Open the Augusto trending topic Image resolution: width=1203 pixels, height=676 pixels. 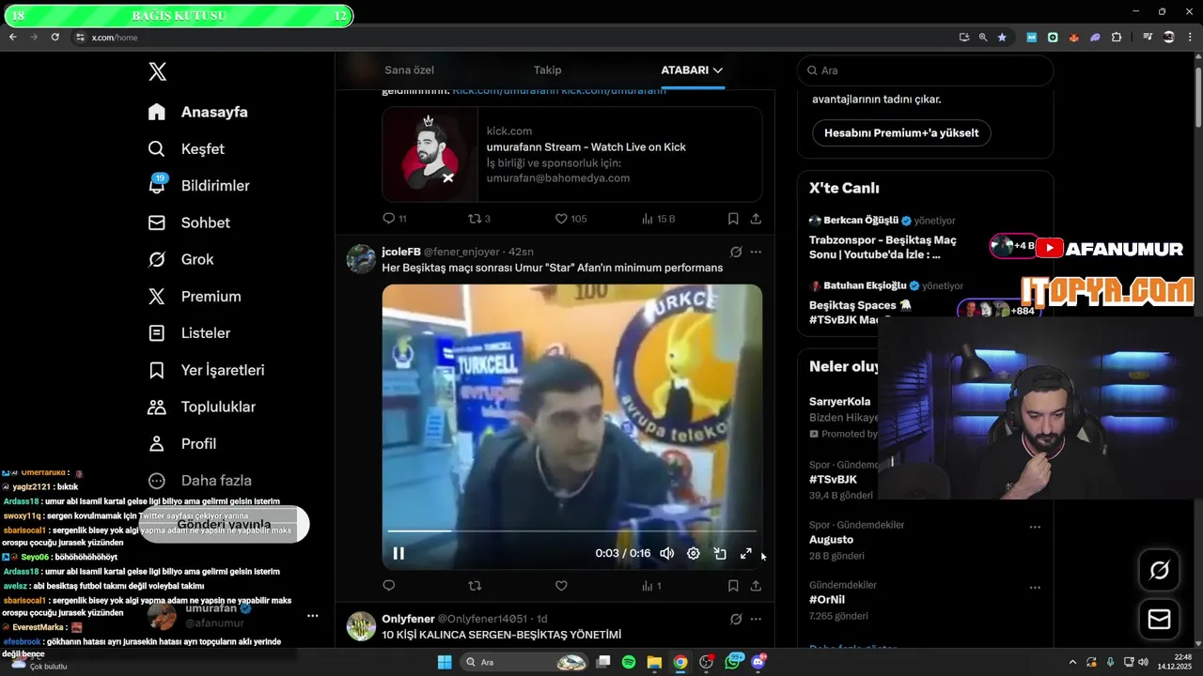[x=831, y=540]
